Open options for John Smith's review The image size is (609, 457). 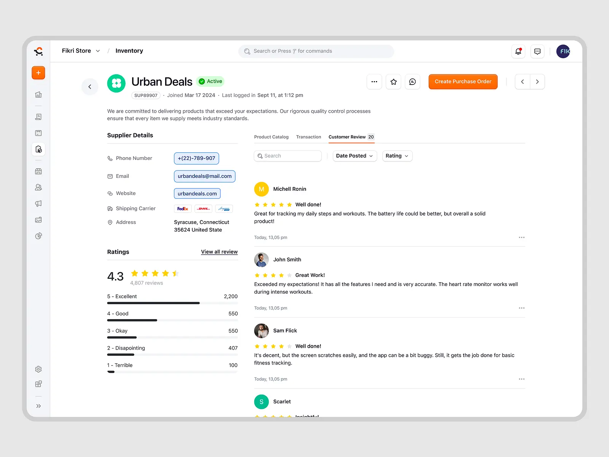point(521,308)
